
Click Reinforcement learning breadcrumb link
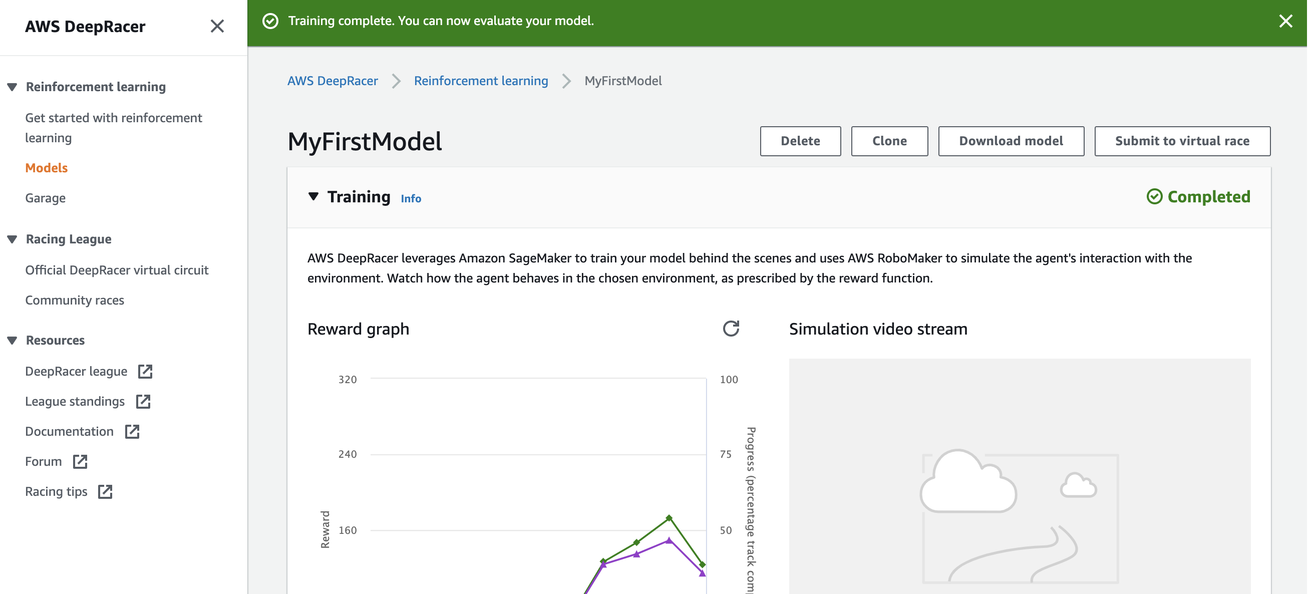pyautogui.click(x=481, y=81)
